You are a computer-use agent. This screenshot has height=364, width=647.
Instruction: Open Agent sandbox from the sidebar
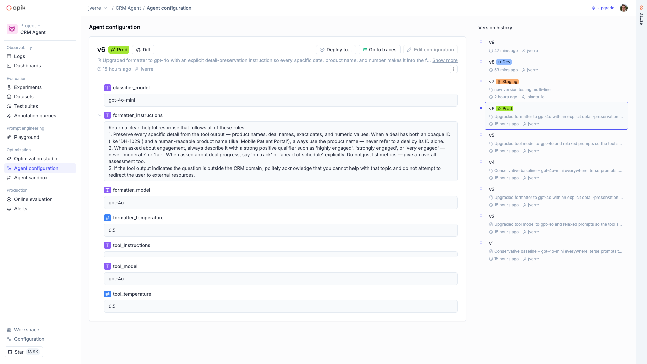point(31,178)
